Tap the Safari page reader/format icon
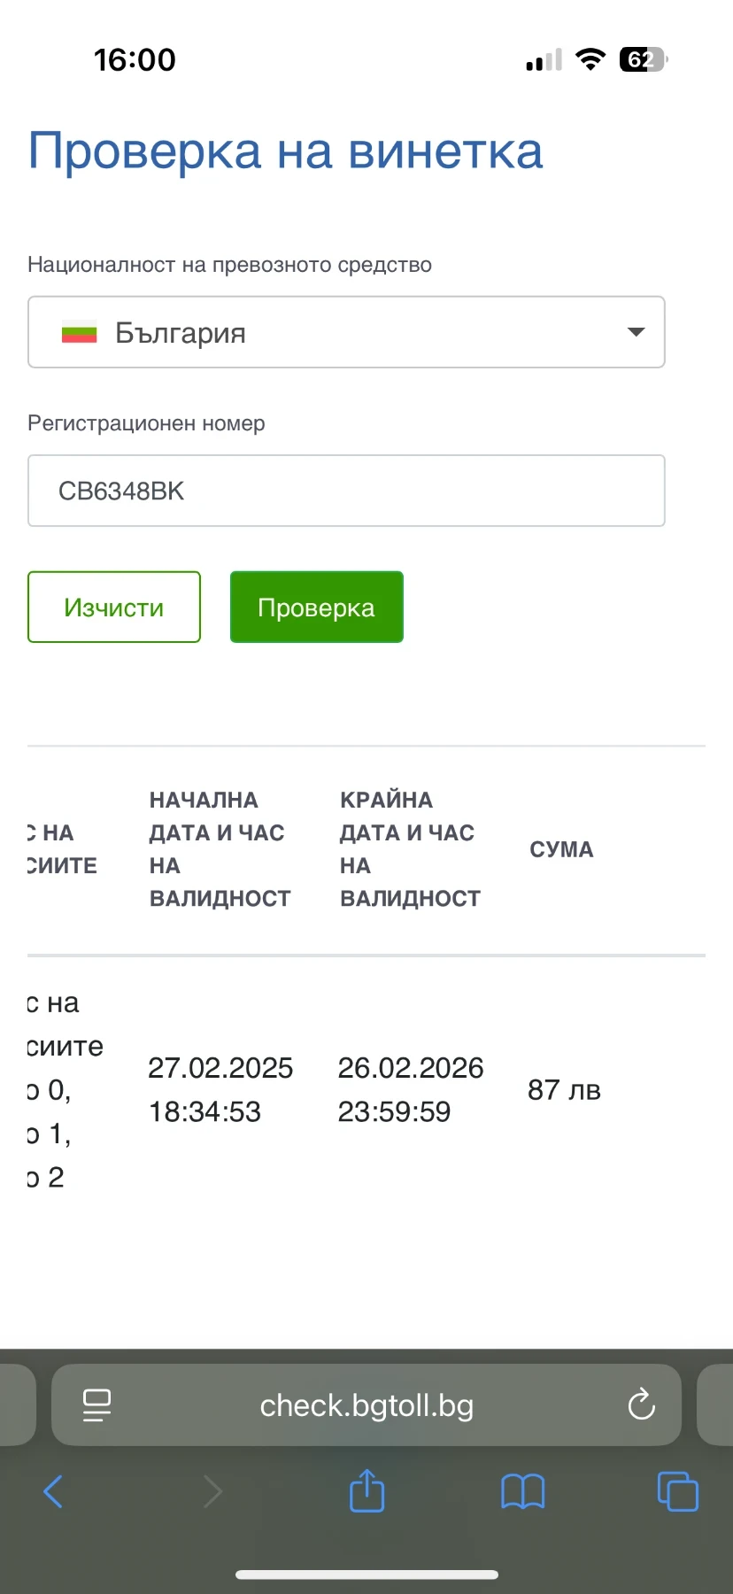This screenshot has width=733, height=1594. point(96,1404)
